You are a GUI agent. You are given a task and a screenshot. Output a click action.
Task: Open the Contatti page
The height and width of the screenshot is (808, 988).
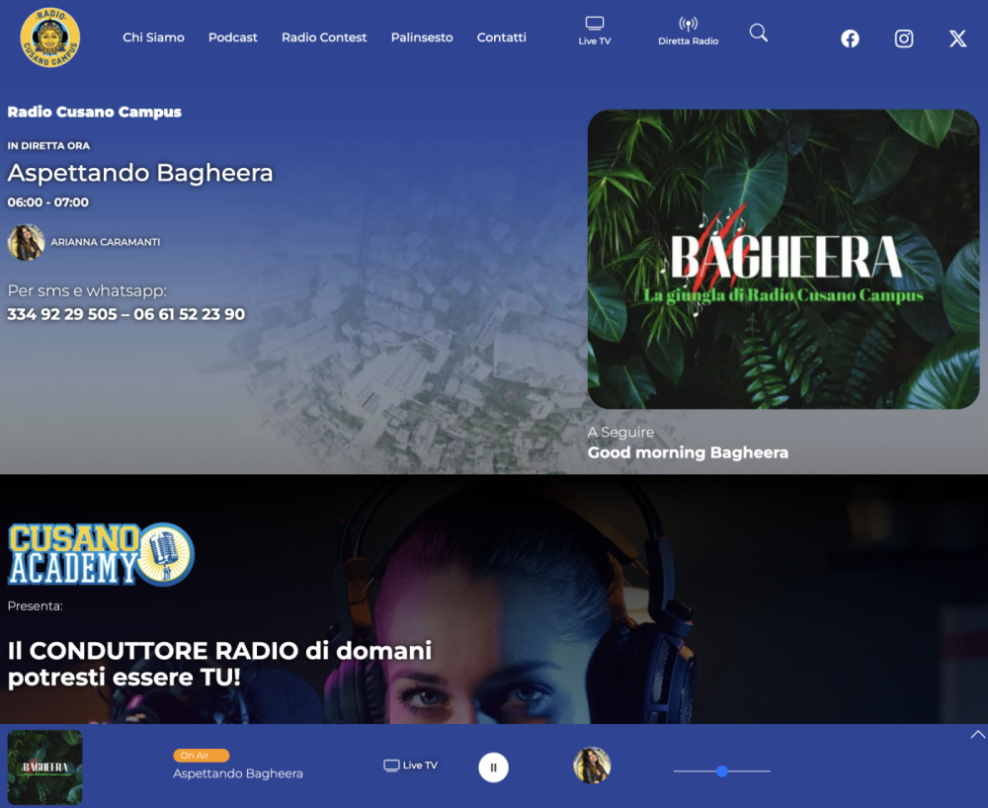501,38
